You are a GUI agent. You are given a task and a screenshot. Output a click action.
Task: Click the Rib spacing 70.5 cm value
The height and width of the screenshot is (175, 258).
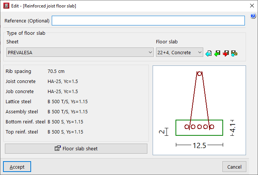[56, 71]
